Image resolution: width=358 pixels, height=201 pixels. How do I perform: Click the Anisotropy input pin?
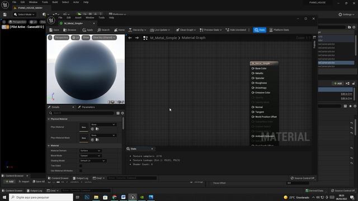253,88
